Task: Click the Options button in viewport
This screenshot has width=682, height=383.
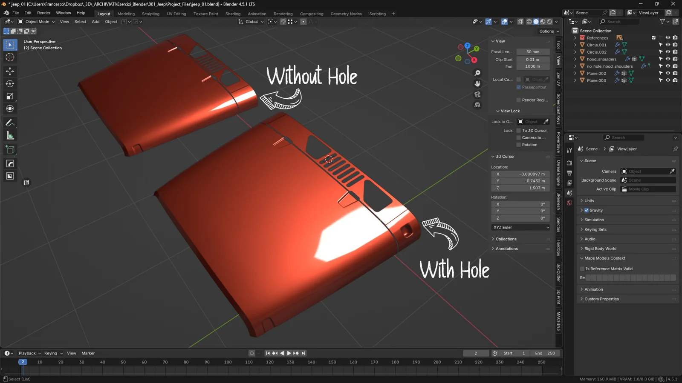Action: click(x=549, y=31)
